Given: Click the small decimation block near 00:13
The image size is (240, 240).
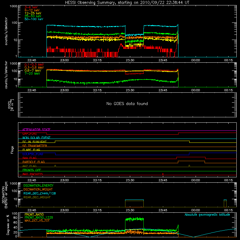Looking at the screenshot, I should pyautogui.click(x=225, y=203).
